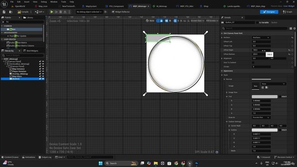
Task: Select Player Rotation in the hierarchy
Action: coord(19,71)
